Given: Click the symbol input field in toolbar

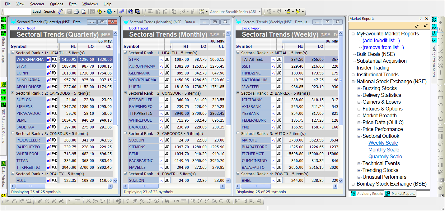Looking at the screenshot, I should coord(17,11).
